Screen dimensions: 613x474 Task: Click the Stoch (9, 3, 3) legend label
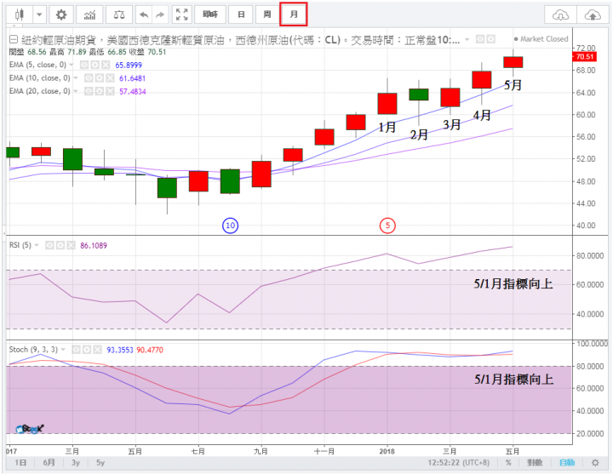33,350
